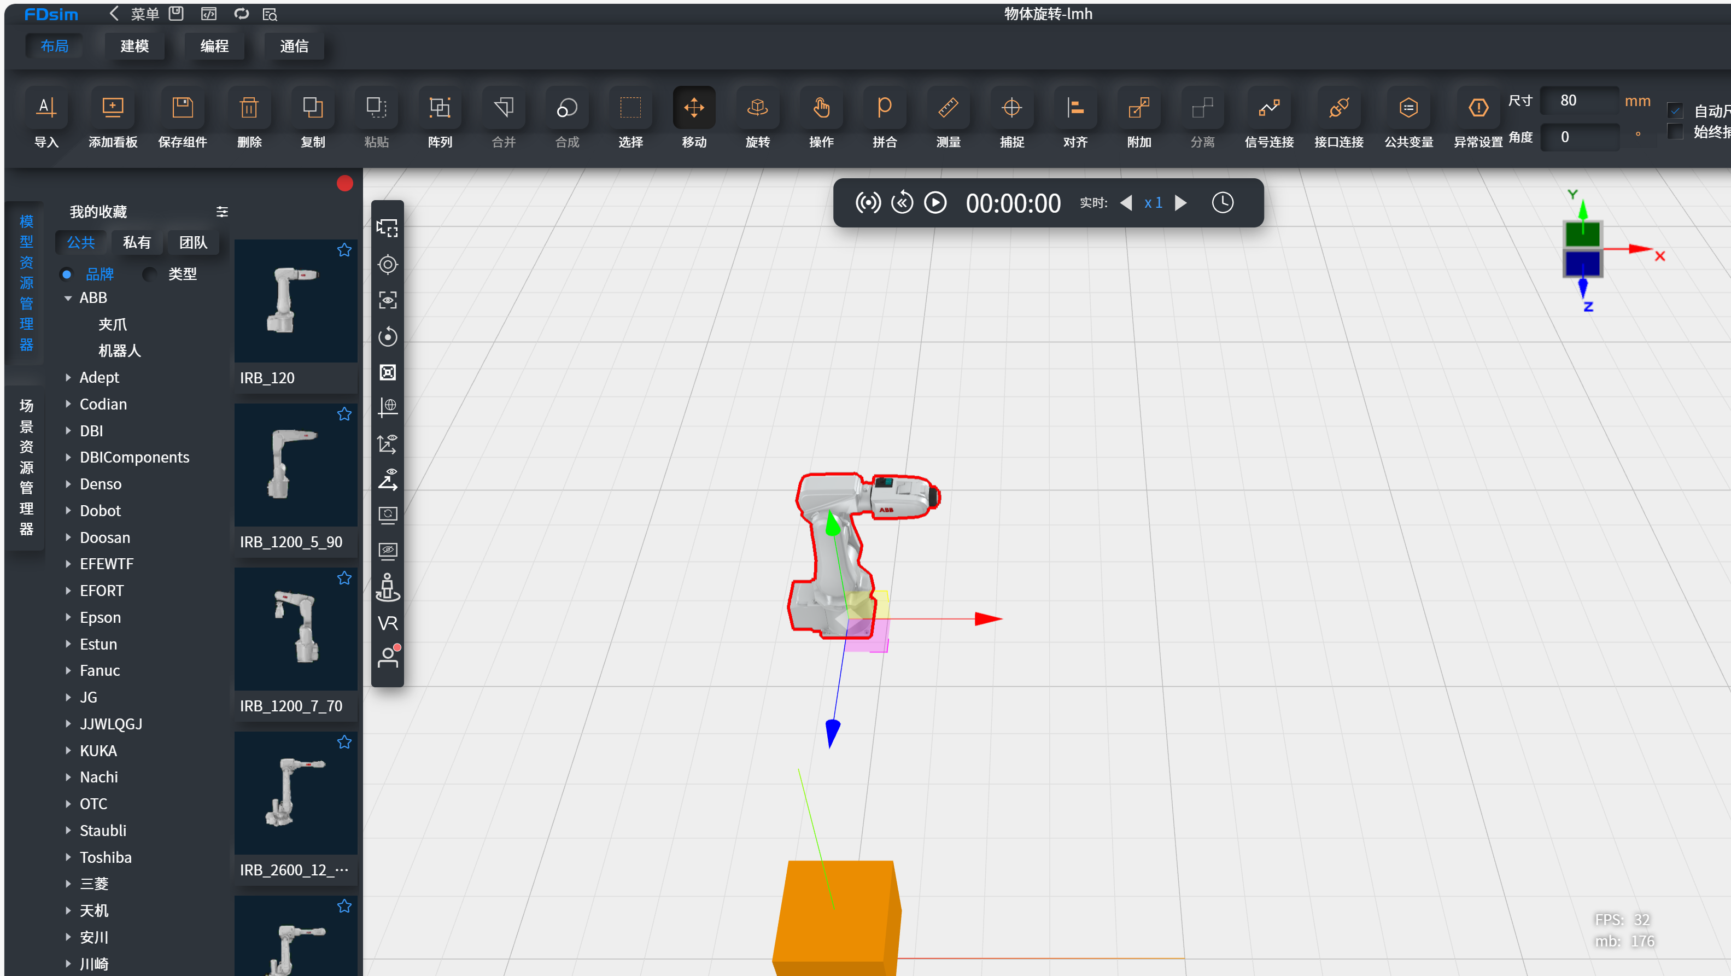Click the red record dot indicator
The height and width of the screenshot is (976, 1731).
[x=344, y=184]
